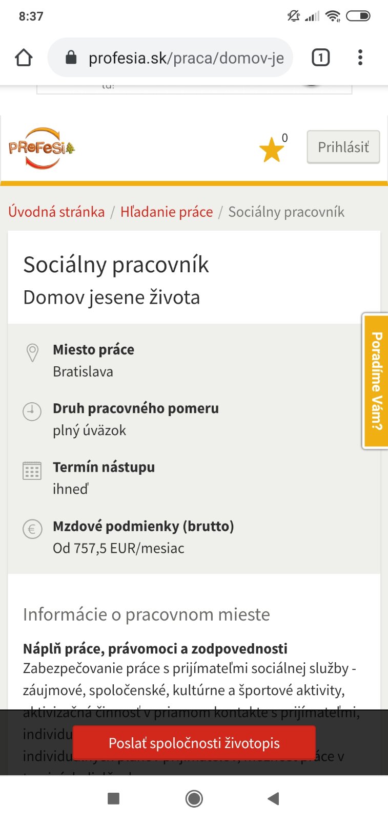Tap the clock icon by employment type
Image resolution: width=388 pixels, height=822 pixels.
click(x=32, y=412)
